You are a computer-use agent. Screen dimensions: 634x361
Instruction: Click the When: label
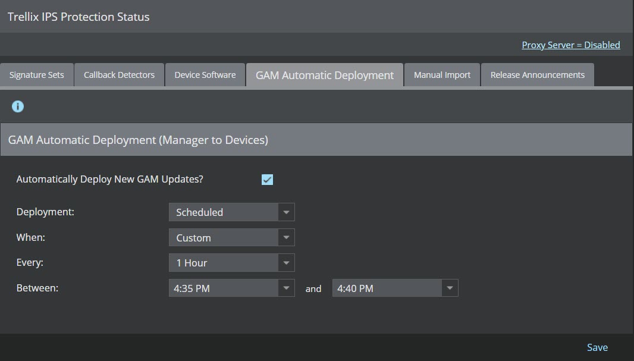[31, 237]
